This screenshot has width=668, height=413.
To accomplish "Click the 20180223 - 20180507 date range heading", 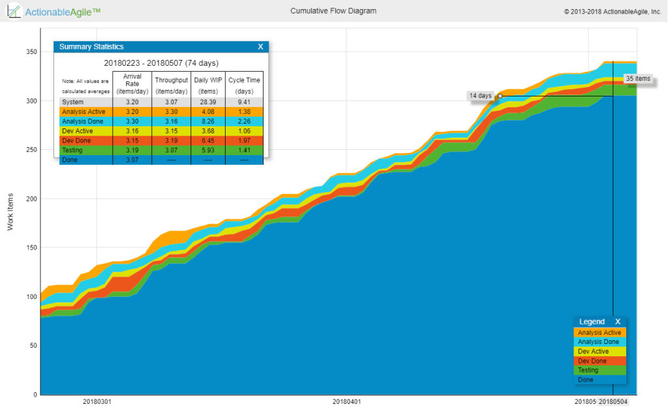I will 160,63.
